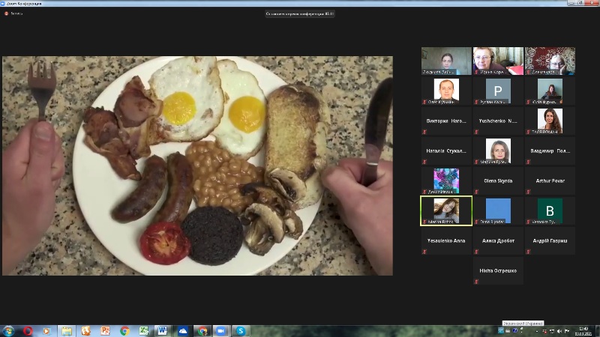600x337 pixels.
Task: Open the Windows Start menu orb
Action: click(x=8, y=330)
